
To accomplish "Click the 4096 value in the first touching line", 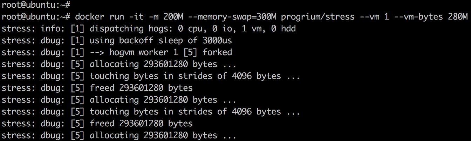I will (242, 76).
